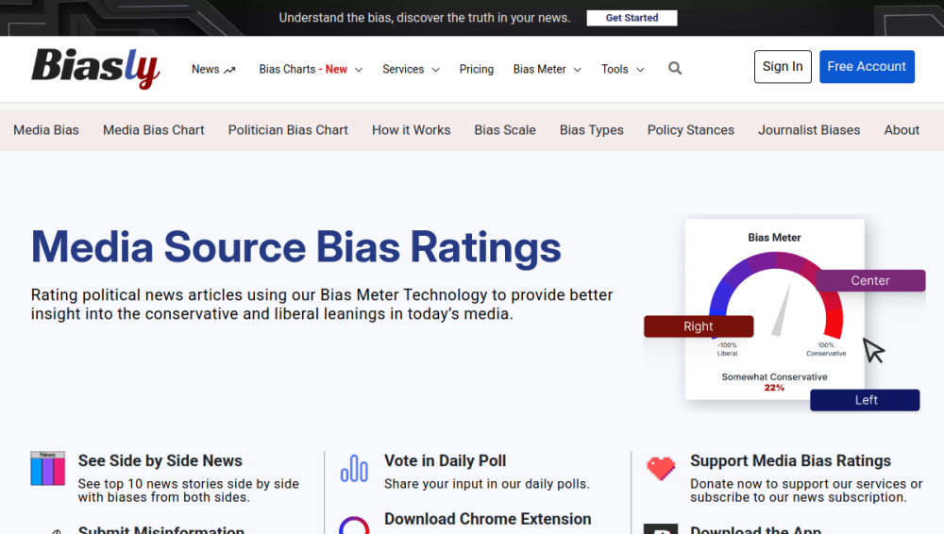This screenshot has height=534, width=944.
Task: Go to the Media Bias tab
Action: tap(46, 130)
